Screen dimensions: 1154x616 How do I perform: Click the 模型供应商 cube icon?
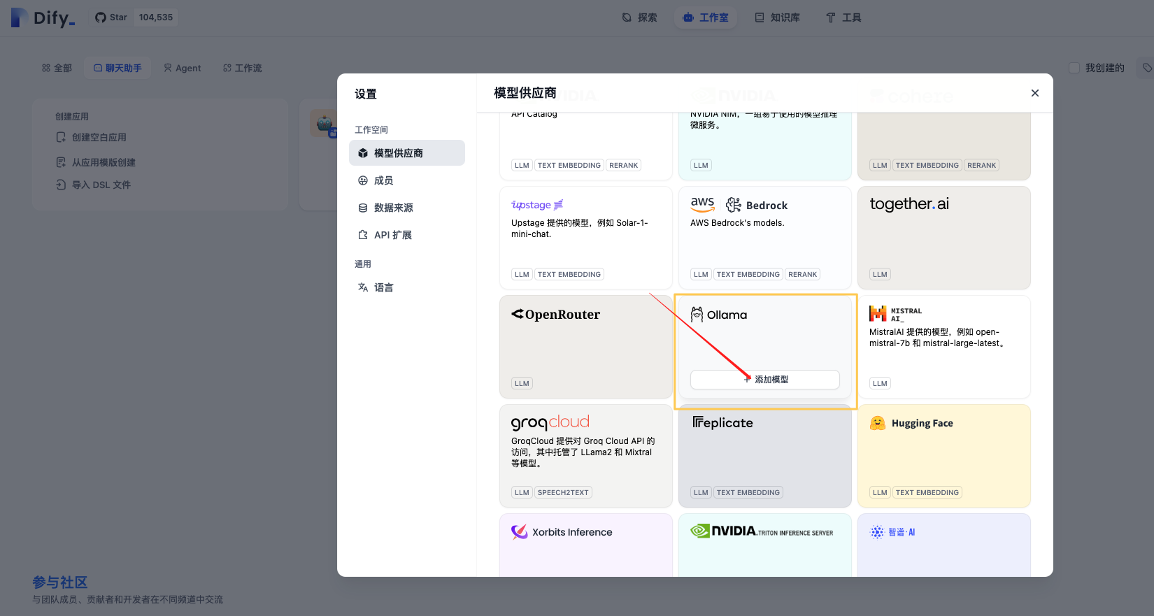pyautogui.click(x=363, y=153)
